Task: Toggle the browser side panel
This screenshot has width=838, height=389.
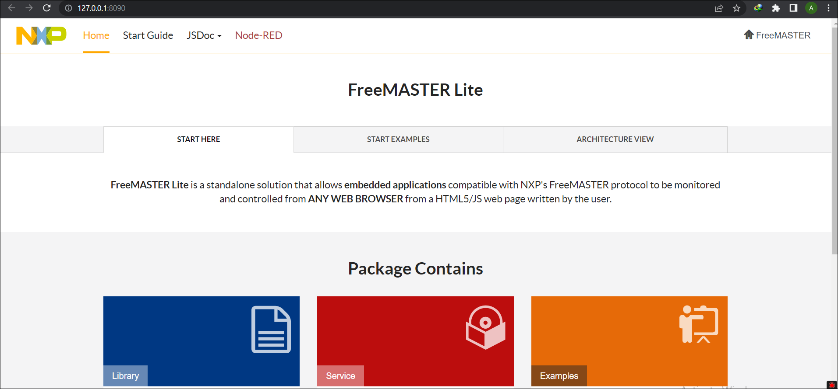Action: [793, 8]
